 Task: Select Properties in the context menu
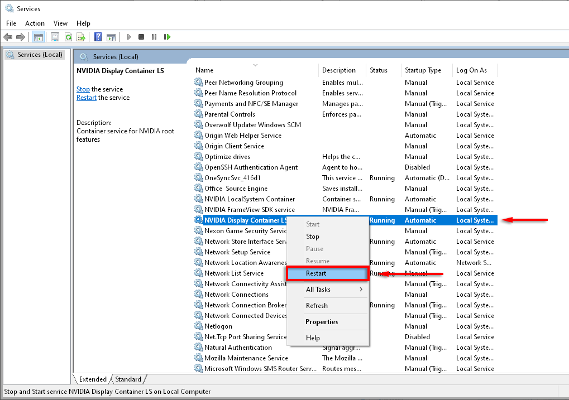tap(322, 322)
